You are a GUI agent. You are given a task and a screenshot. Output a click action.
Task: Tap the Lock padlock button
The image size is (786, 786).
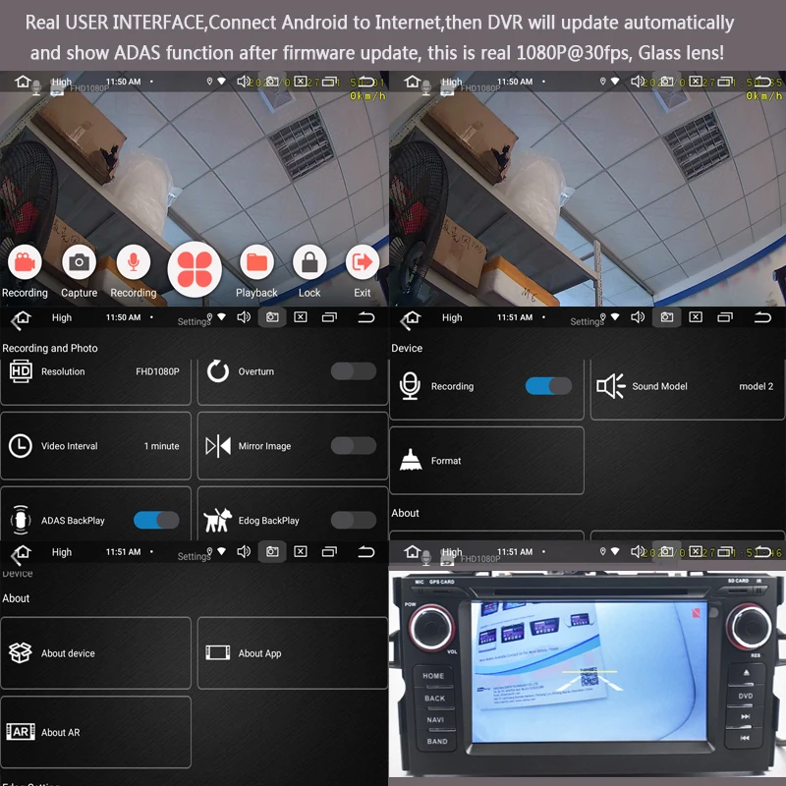coord(309,262)
